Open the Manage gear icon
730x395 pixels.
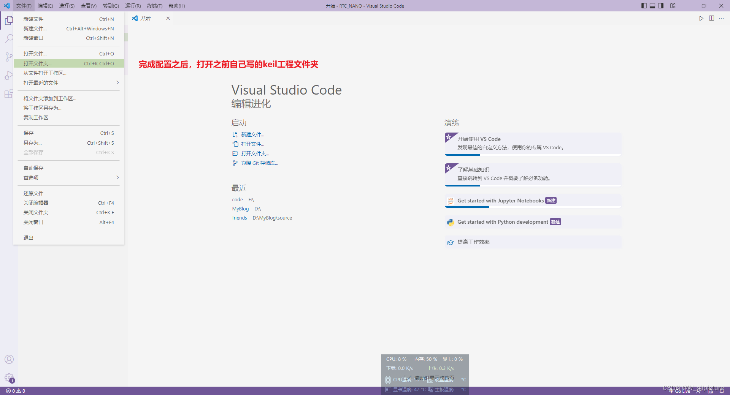click(x=9, y=378)
